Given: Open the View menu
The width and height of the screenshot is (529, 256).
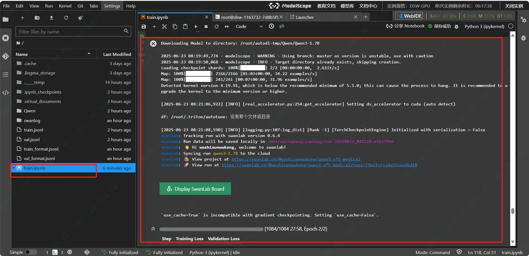Looking at the screenshot, I should 34,6.
